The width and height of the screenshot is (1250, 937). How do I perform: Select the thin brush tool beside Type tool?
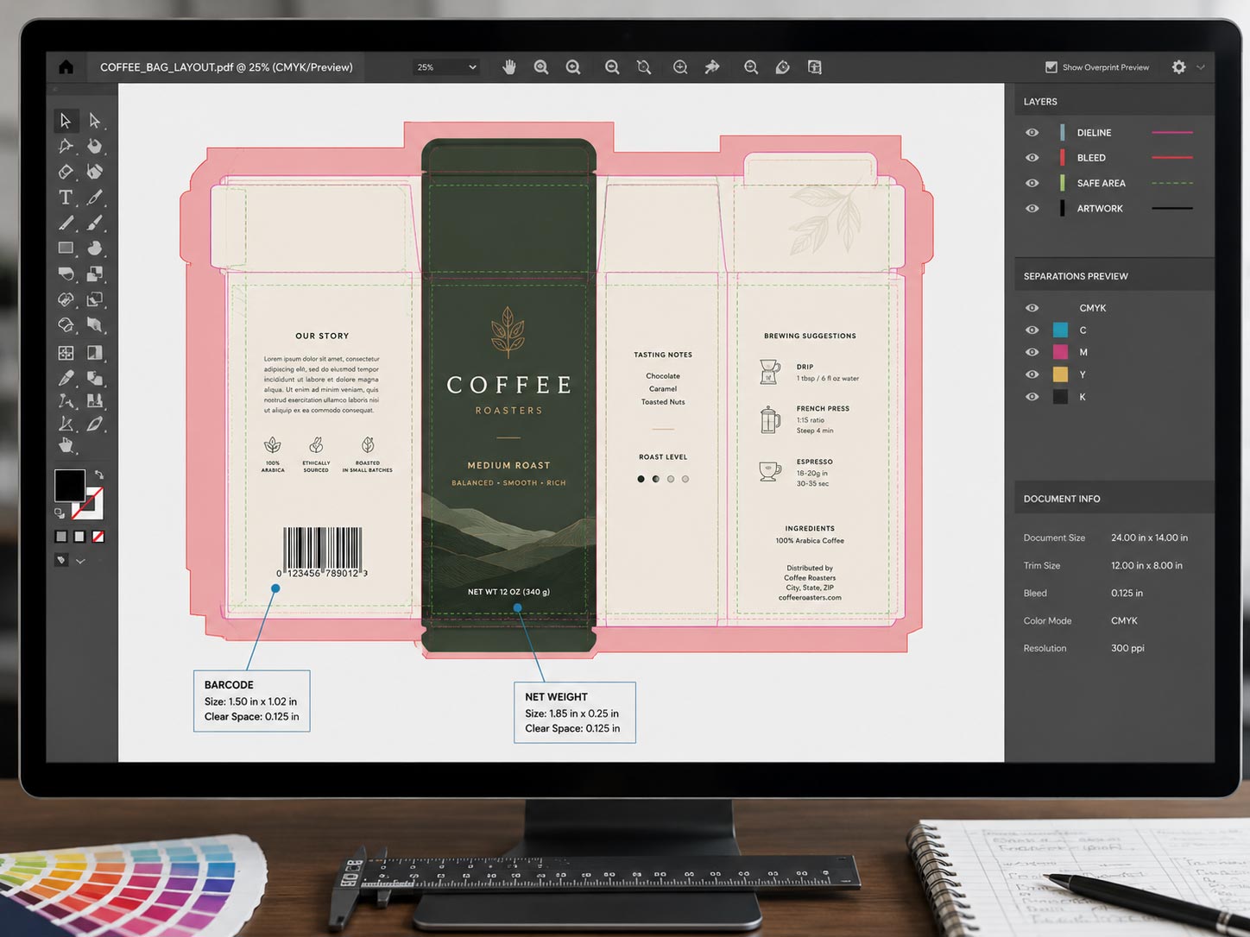click(95, 198)
